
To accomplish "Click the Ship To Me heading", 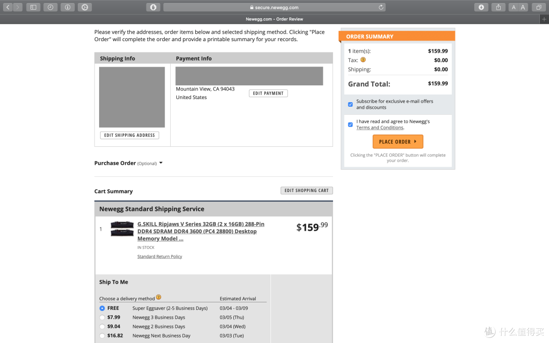I will [113, 282].
